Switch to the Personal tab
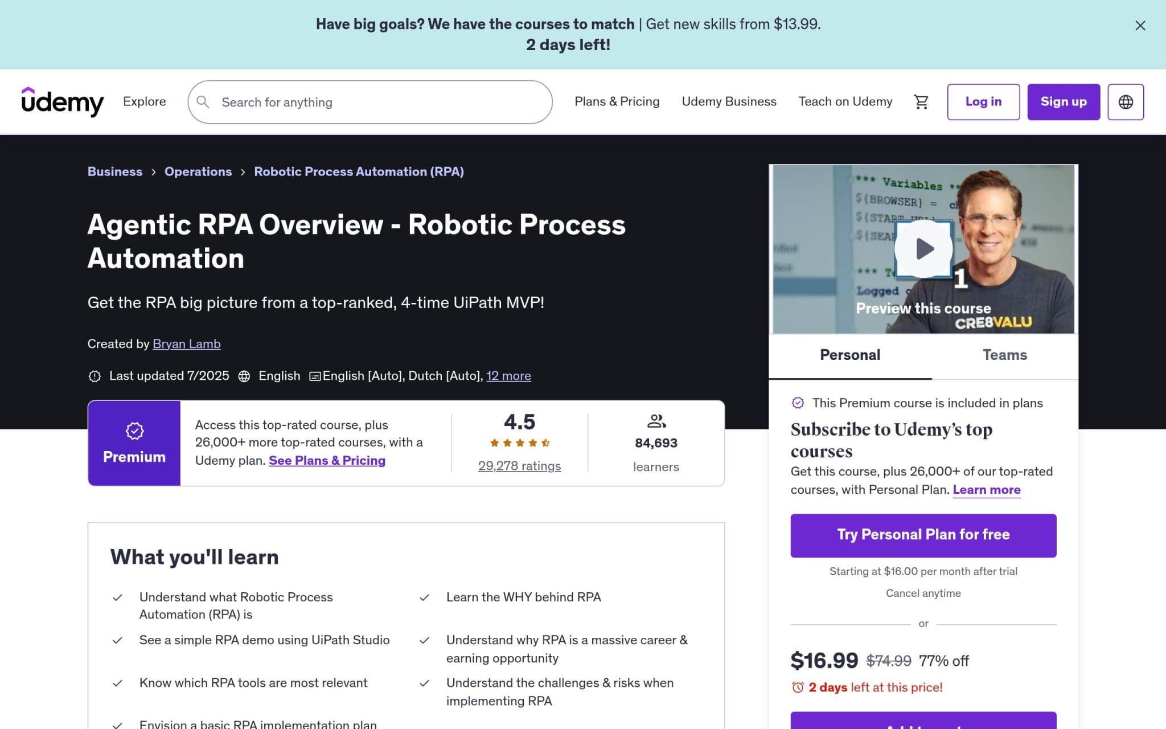 tap(850, 355)
